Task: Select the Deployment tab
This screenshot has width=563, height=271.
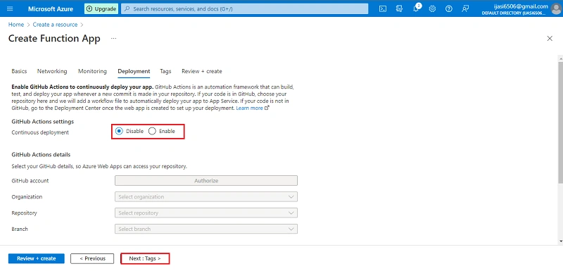Action: pyautogui.click(x=134, y=71)
